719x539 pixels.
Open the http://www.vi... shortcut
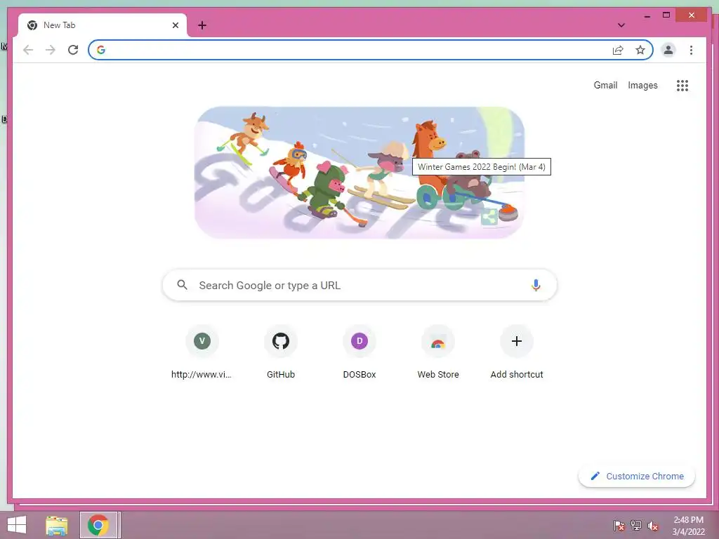click(x=202, y=352)
